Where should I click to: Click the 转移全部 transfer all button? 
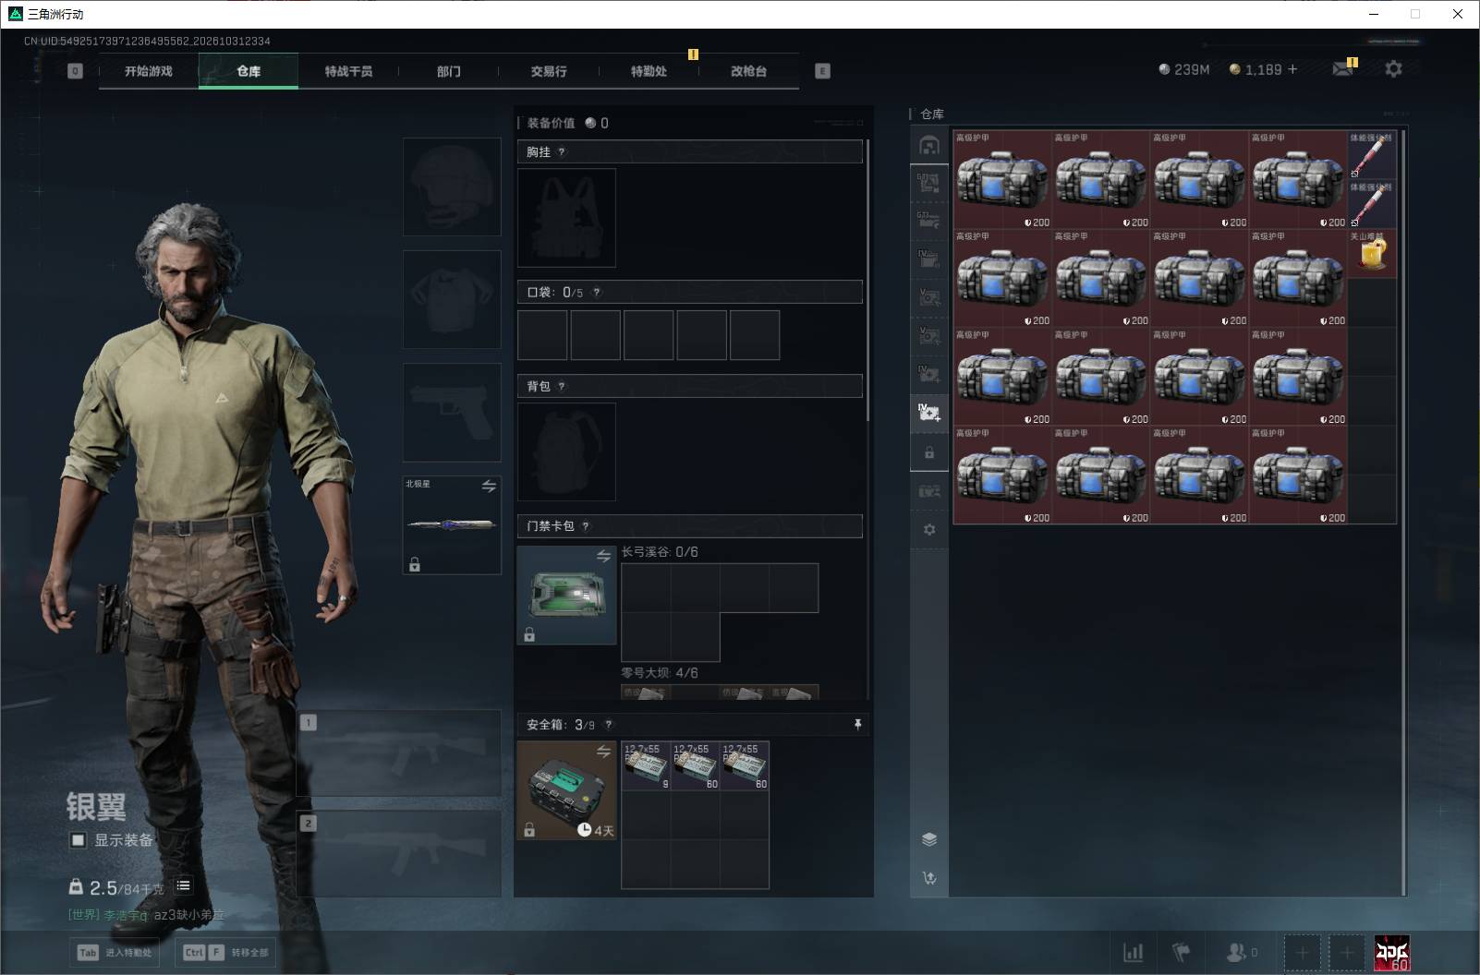(x=226, y=952)
